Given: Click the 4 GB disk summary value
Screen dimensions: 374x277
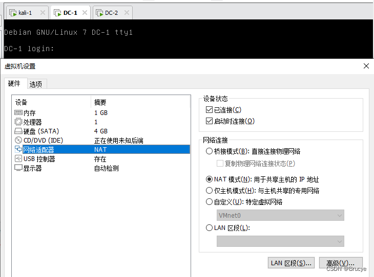Looking at the screenshot, I should point(100,131).
